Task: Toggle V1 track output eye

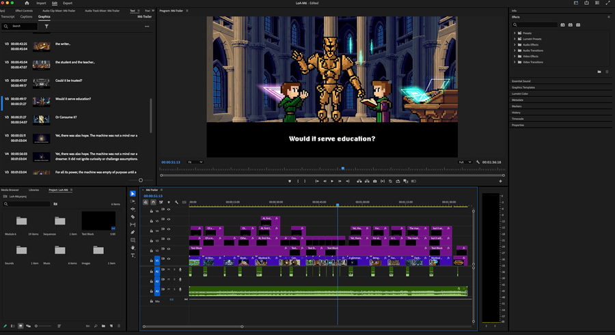Action: [169, 259]
